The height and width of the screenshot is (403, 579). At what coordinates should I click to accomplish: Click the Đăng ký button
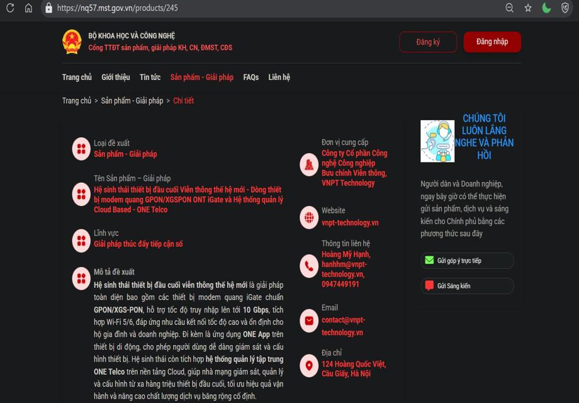point(428,42)
